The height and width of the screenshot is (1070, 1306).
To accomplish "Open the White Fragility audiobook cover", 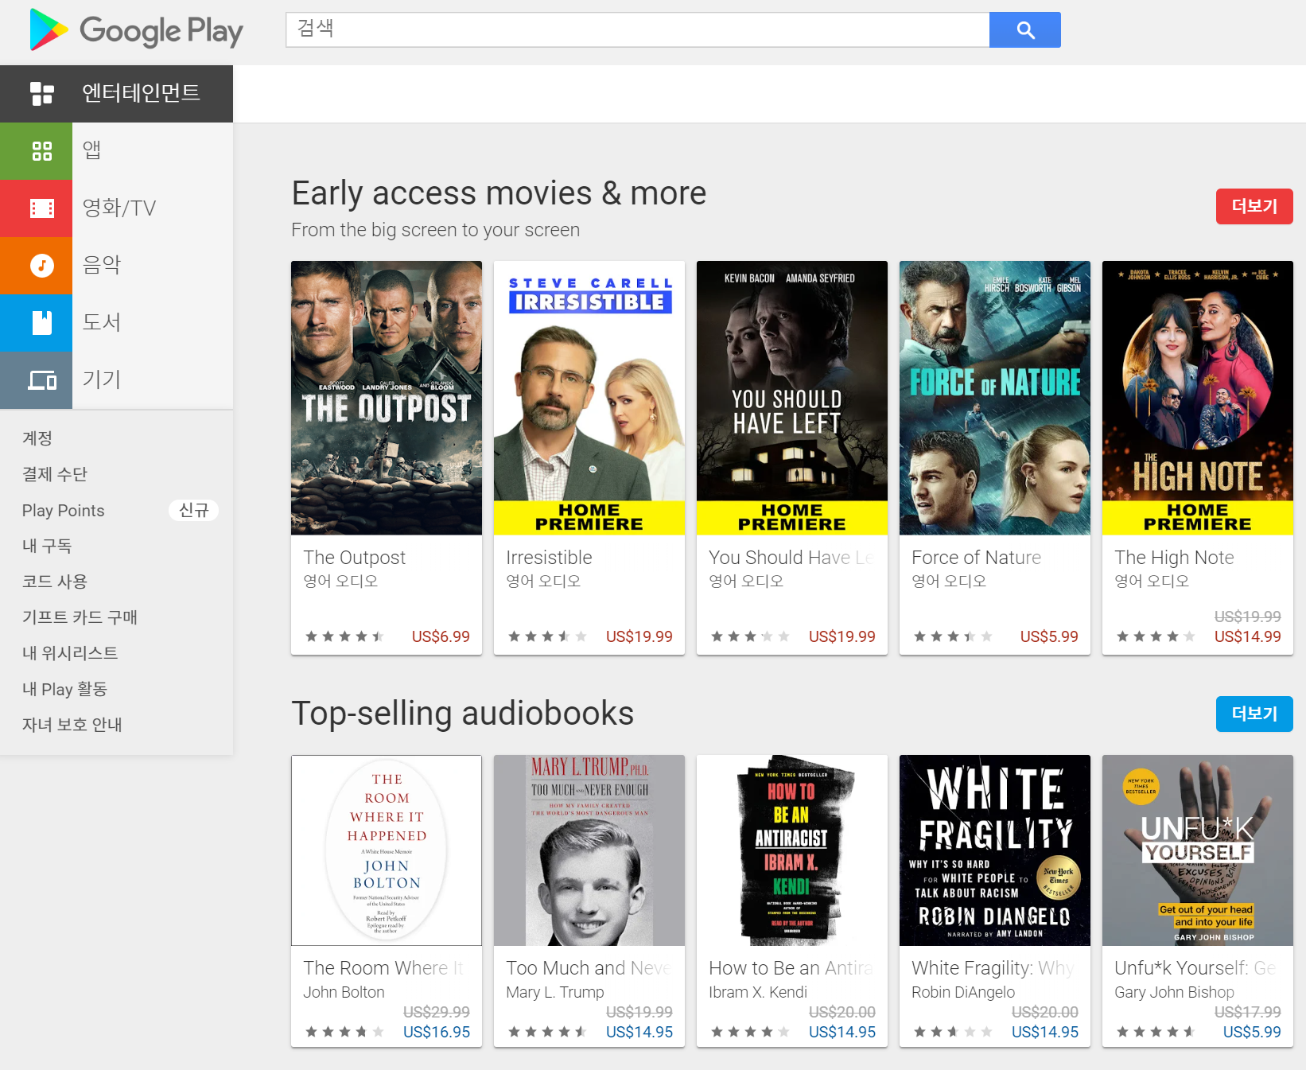I will 995,850.
